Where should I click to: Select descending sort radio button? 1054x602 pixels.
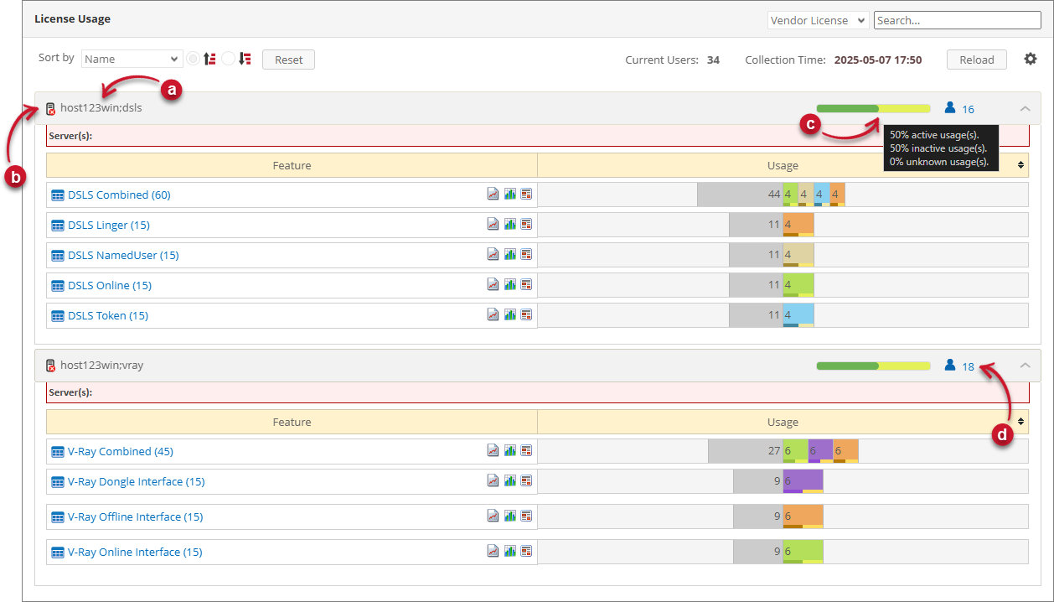228,59
